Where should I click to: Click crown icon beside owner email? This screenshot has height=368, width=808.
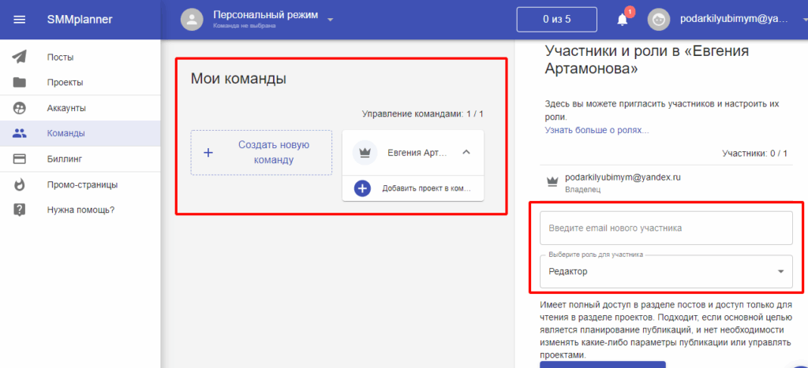552,181
